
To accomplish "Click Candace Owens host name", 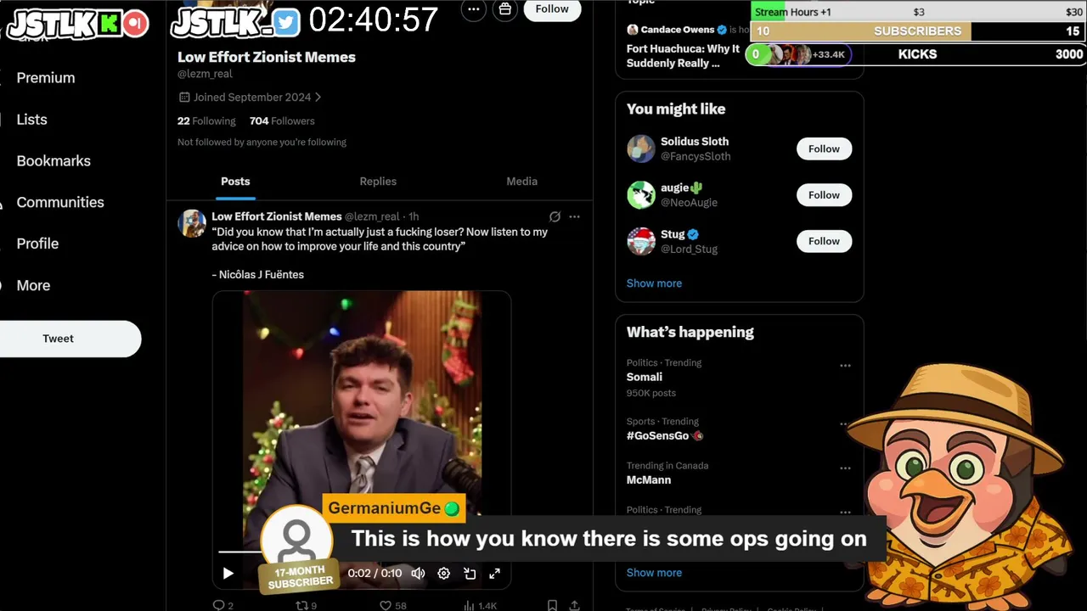I will [678, 30].
